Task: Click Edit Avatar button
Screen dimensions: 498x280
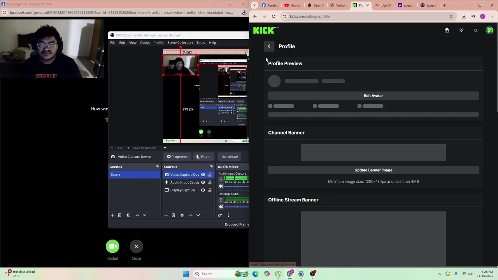Action: coord(373,96)
